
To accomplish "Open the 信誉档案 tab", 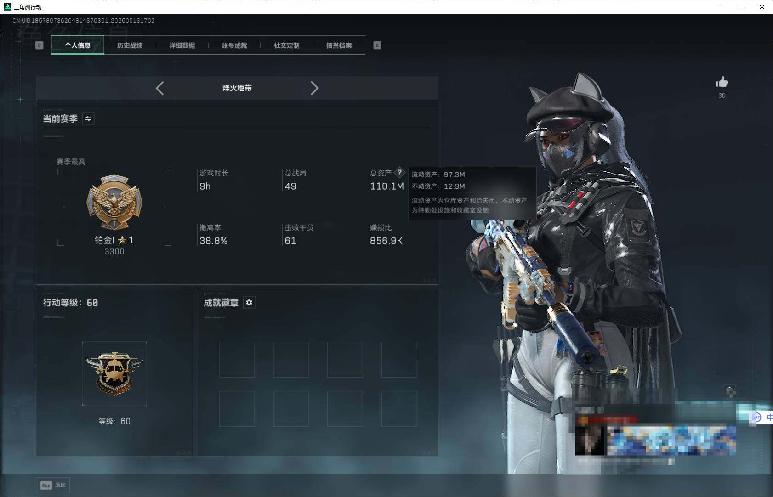I will [x=339, y=45].
